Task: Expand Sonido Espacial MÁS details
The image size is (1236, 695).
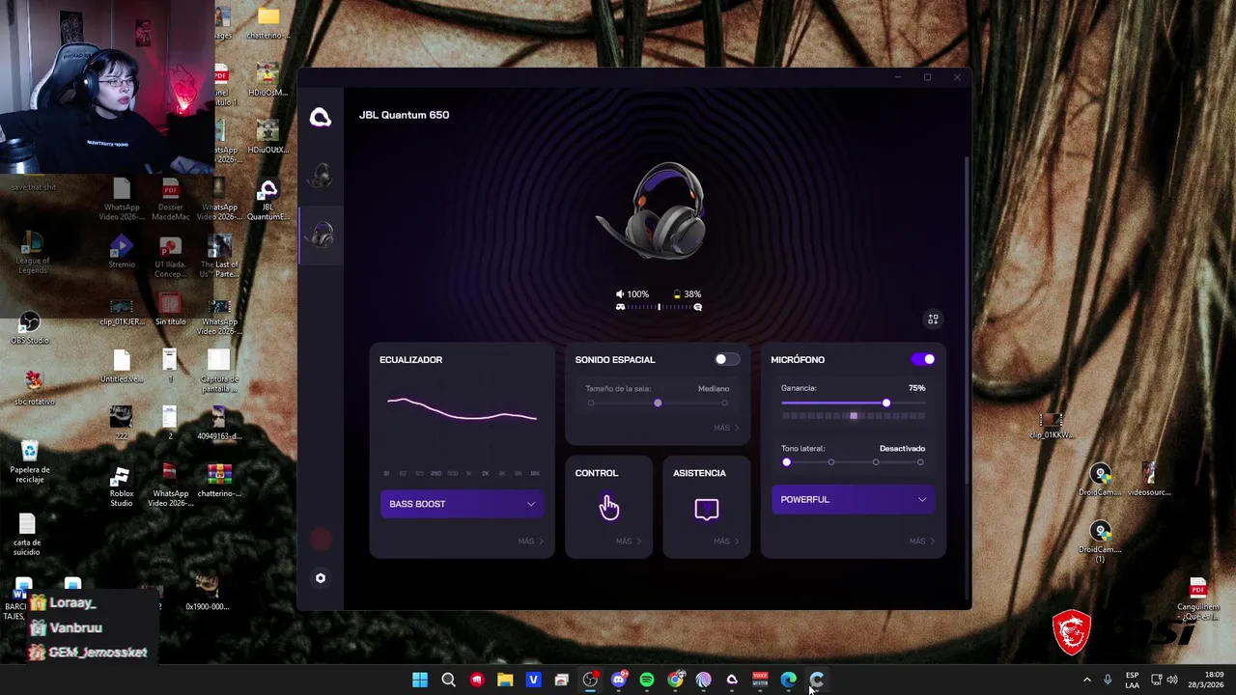Action: 726,428
